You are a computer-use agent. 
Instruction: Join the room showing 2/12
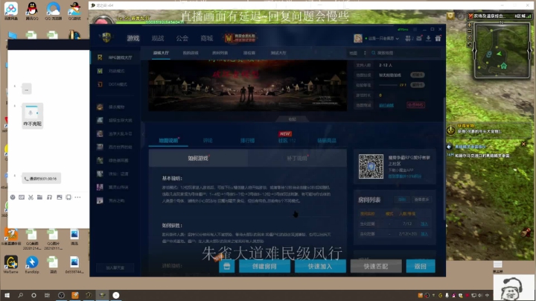(424, 234)
